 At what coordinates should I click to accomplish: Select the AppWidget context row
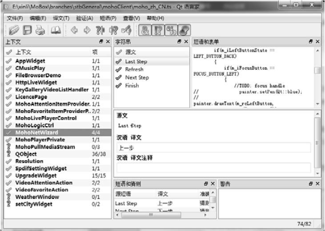pyautogui.click(x=57, y=61)
